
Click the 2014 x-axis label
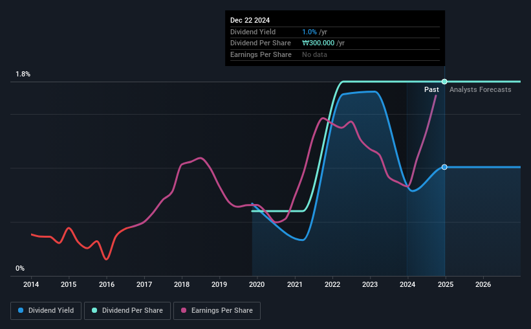(x=31, y=284)
